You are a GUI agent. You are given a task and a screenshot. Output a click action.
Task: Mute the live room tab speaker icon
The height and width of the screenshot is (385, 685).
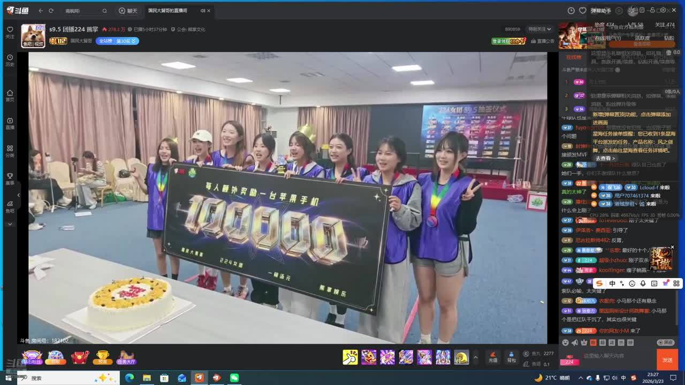pos(203,11)
